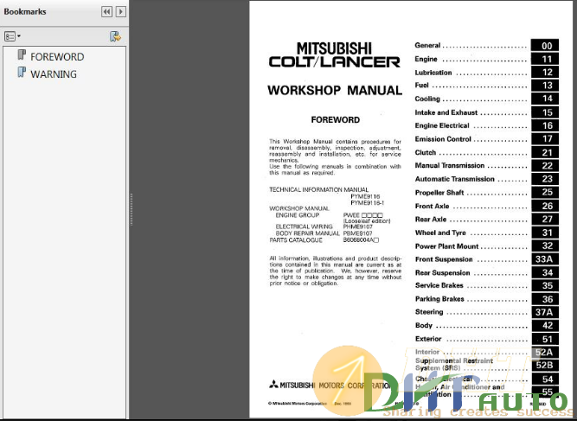
Task: Click the 'Manual Transmission' contents entry
Action: tap(450, 165)
